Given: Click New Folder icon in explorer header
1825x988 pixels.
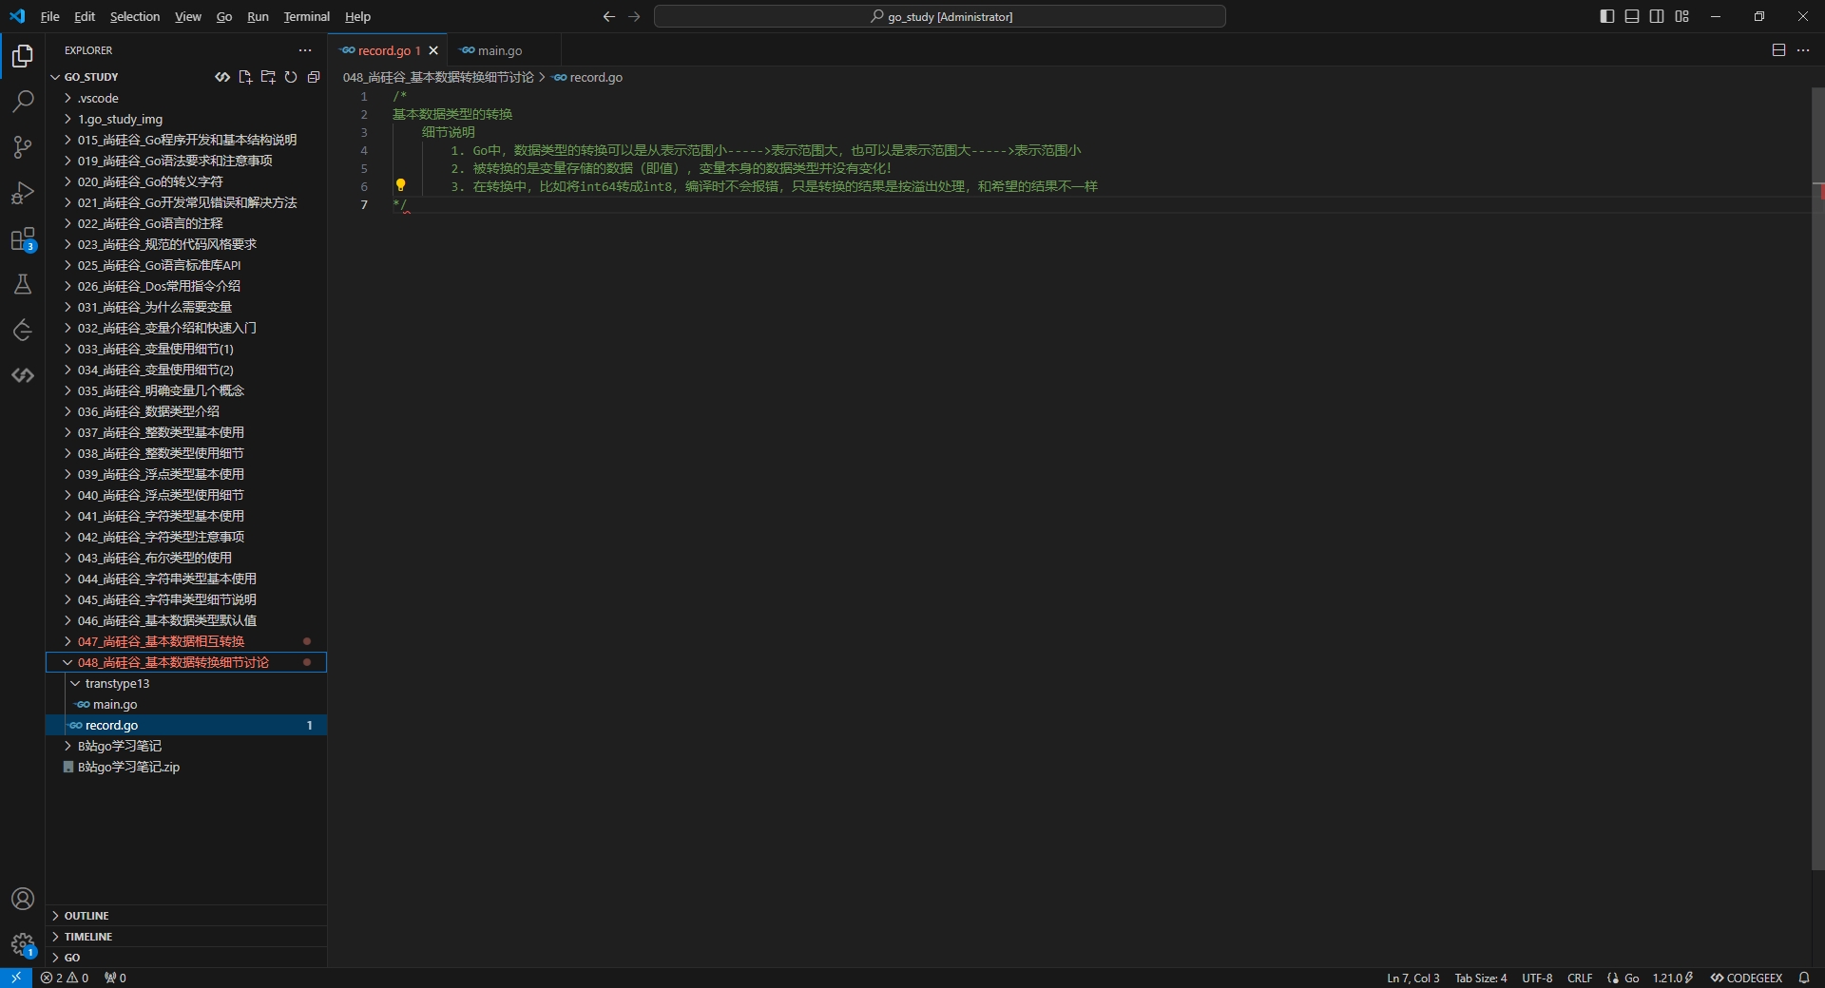Looking at the screenshot, I should pyautogui.click(x=268, y=77).
